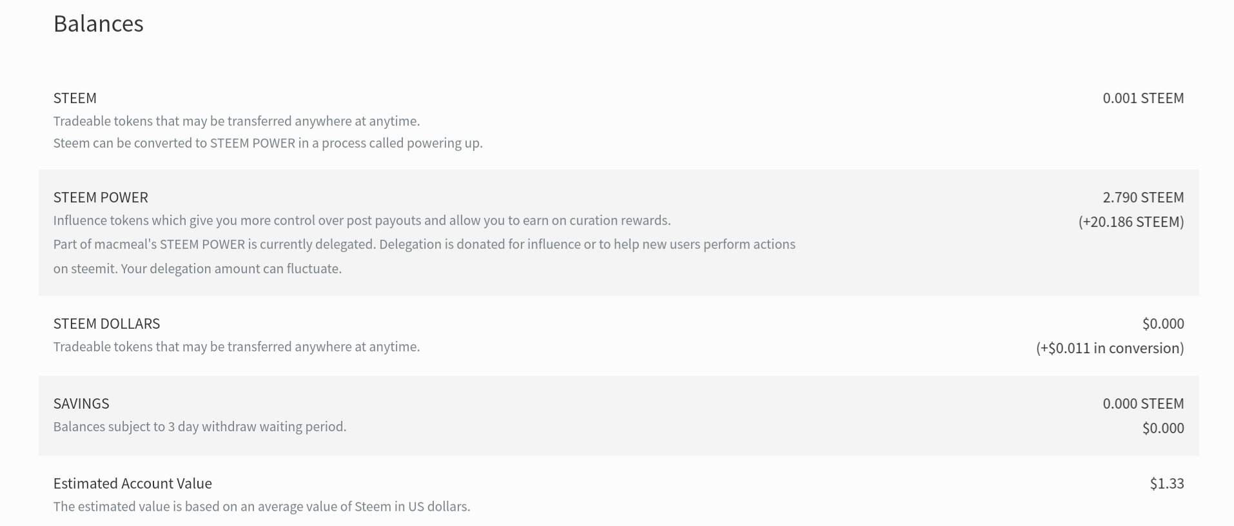The width and height of the screenshot is (1234, 526).
Task: Click the influence tokens description text
Action: click(362, 221)
